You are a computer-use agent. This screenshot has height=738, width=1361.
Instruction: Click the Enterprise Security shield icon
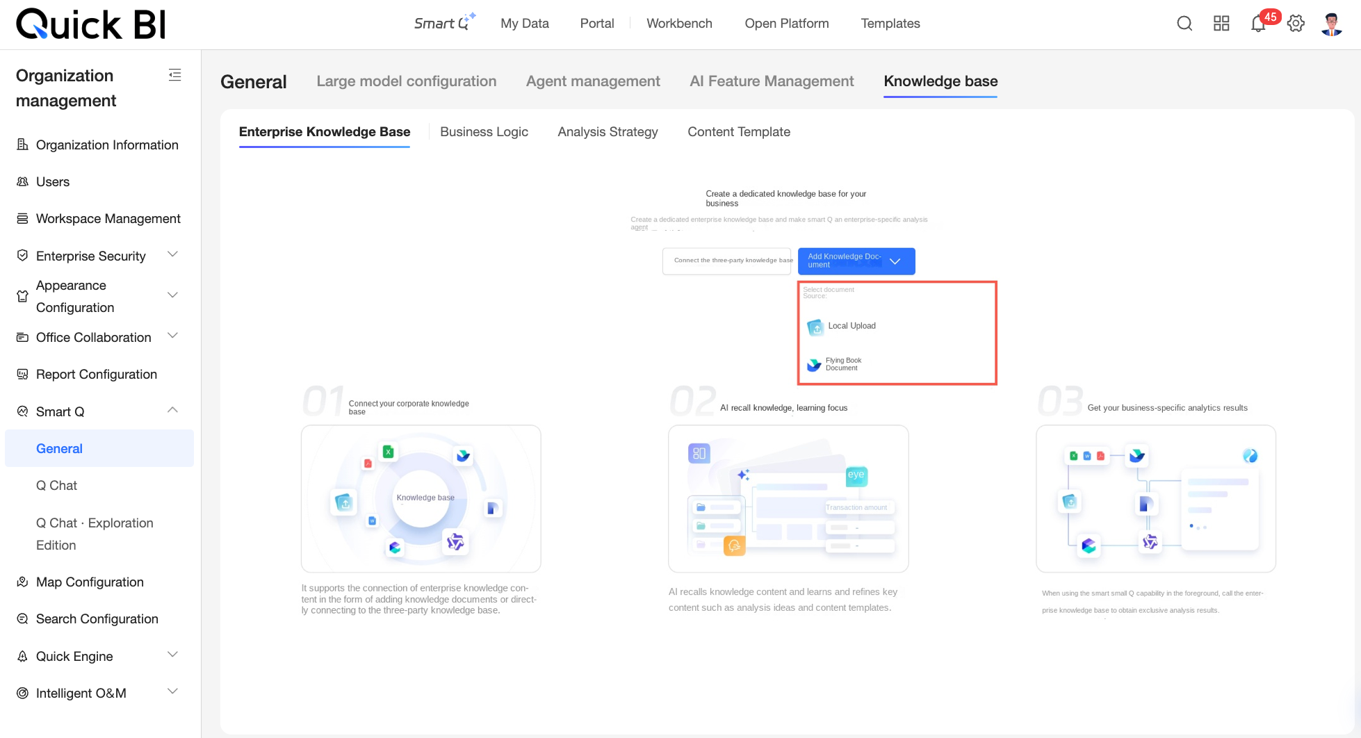[22, 256]
